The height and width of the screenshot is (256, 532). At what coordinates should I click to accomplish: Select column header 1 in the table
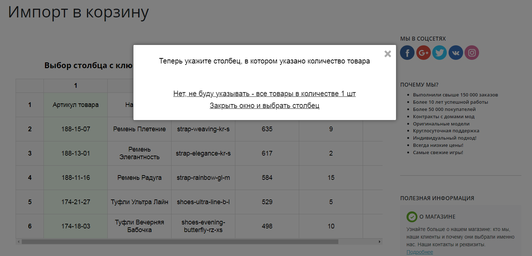click(75, 86)
